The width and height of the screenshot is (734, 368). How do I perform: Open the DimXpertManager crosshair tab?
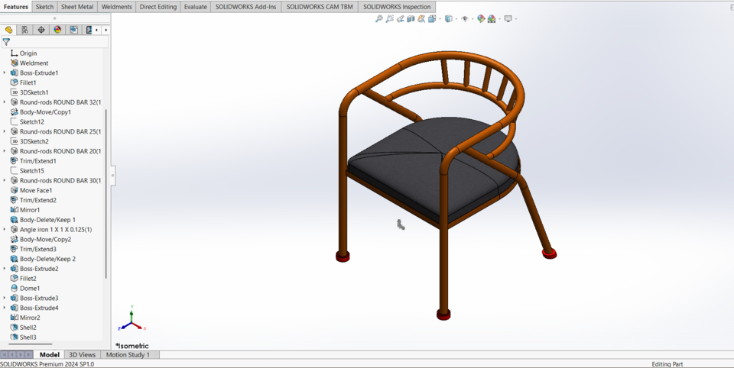[x=41, y=30]
